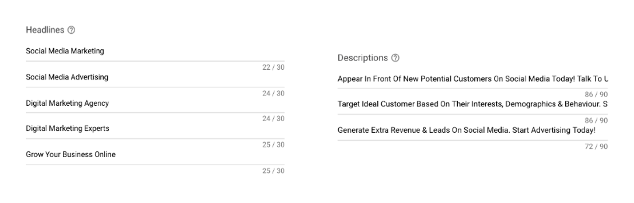The width and height of the screenshot is (634, 203).
Task: Edit the Grow Your Business Online headline
Action: coord(155,155)
